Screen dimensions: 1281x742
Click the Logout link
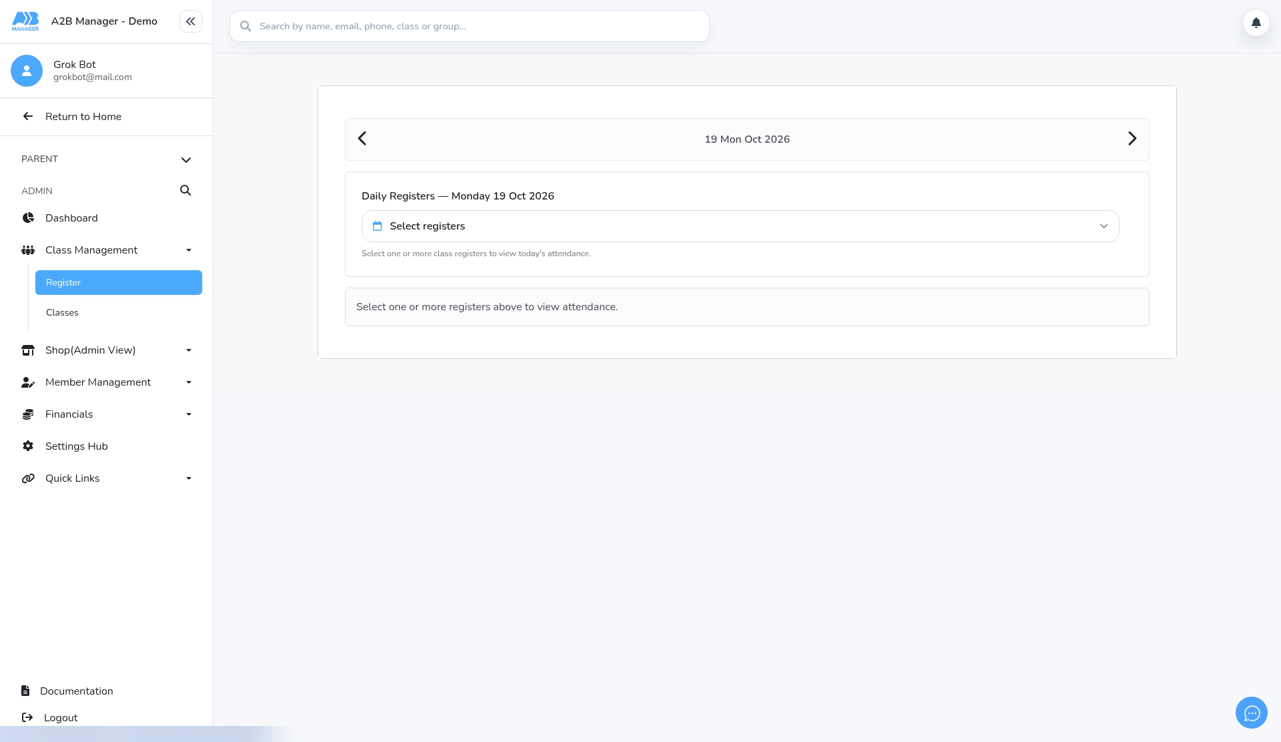(61, 718)
